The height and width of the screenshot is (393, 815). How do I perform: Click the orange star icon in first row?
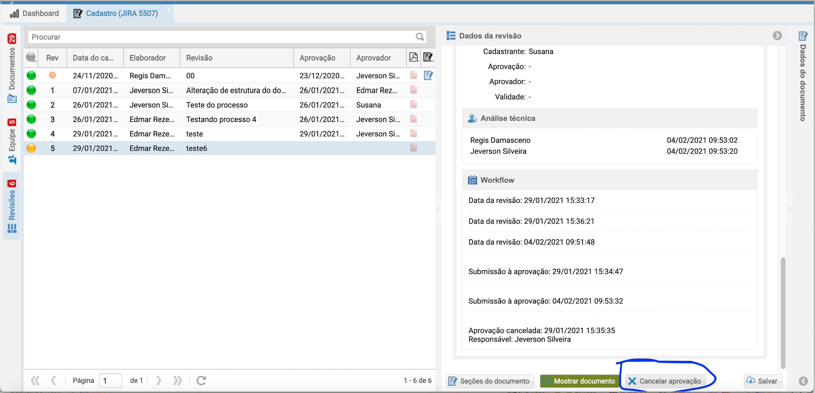pos(52,75)
